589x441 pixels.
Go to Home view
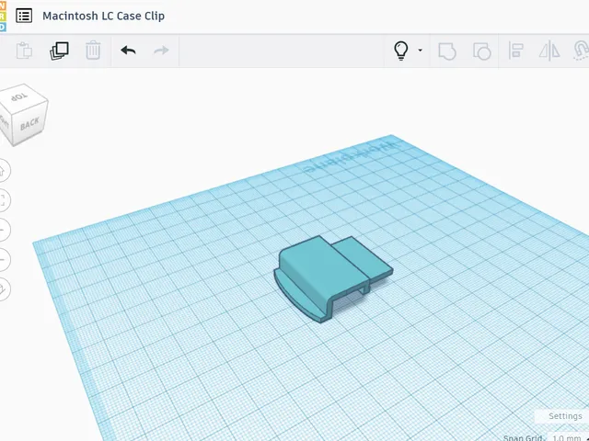click(x=3, y=170)
